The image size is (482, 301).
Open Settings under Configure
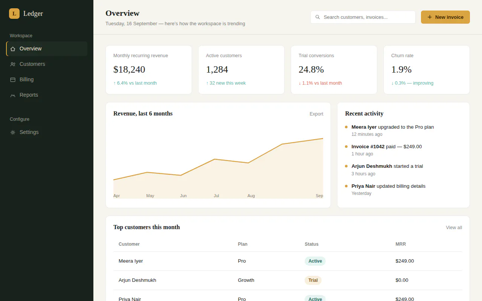point(47,132)
